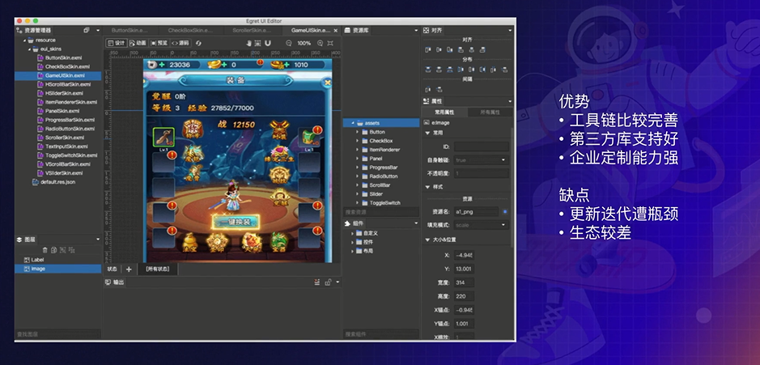Click the fit-to-screen icon
The image size is (760, 365).
pos(330,43)
